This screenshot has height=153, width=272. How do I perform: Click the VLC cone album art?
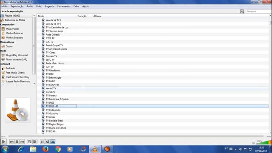(x=18, y=110)
